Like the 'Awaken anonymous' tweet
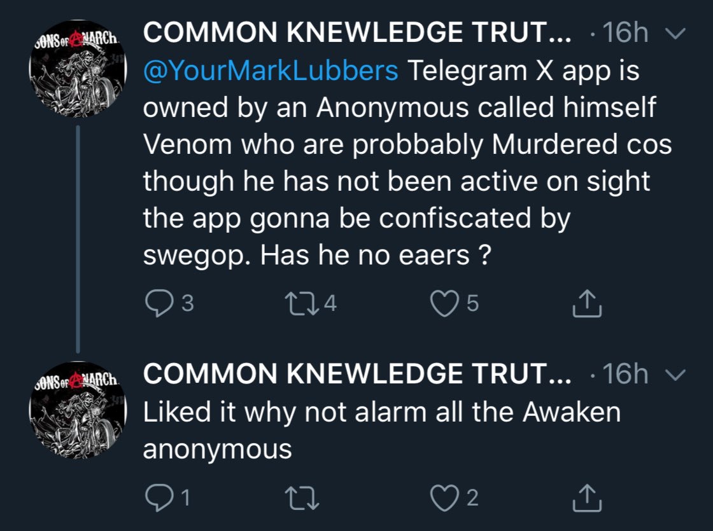713x531 pixels. point(446,497)
